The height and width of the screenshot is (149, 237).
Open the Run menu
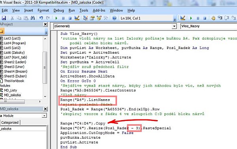71,10
